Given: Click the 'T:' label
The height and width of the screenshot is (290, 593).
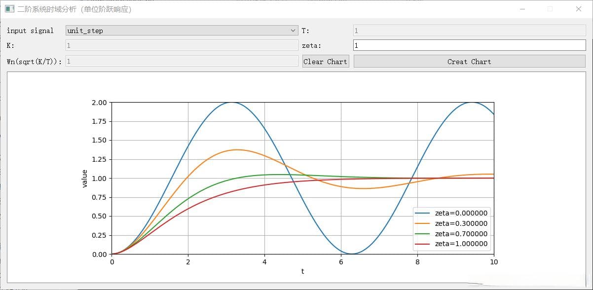Looking at the screenshot, I should coord(305,31).
